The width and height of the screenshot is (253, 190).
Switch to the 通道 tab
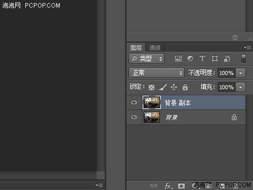(x=155, y=48)
